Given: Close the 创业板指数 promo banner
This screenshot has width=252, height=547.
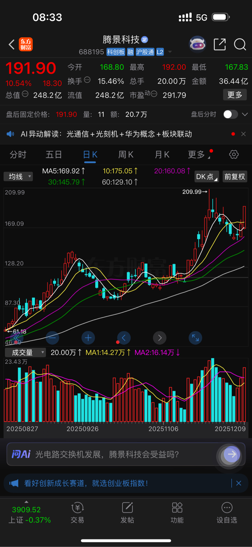Looking at the screenshot, I should (239, 483).
